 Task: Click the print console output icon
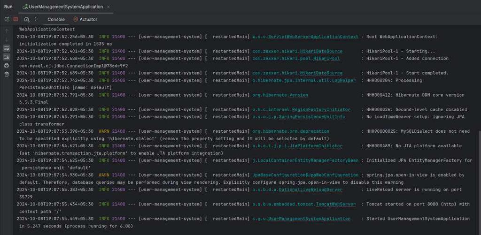pyautogui.click(x=7, y=66)
